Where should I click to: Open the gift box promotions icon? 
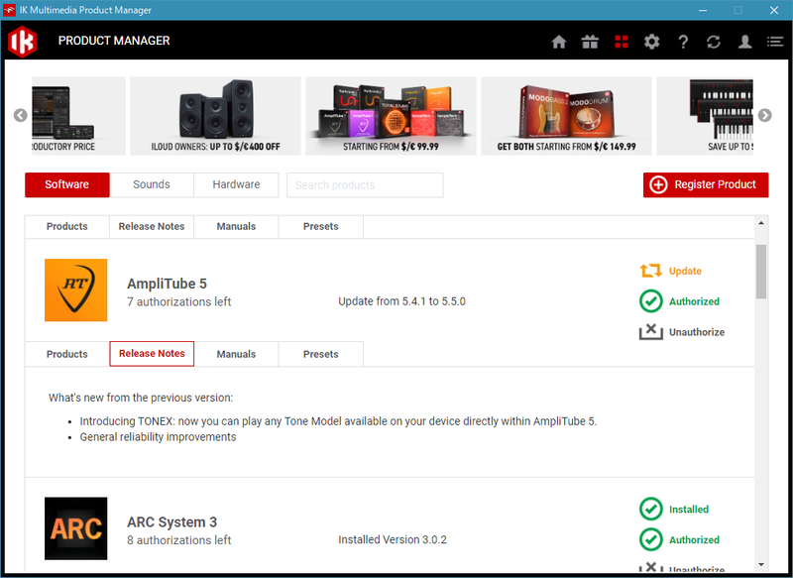(x=590, y=42)
